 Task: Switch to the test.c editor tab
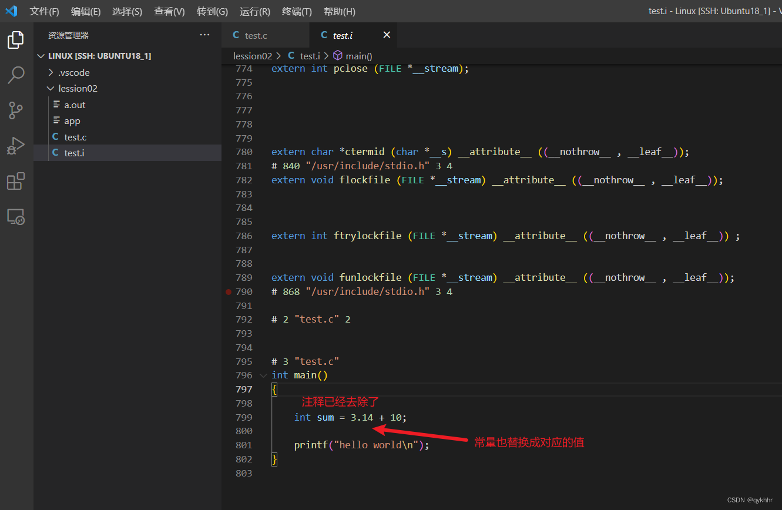coord(266,35)
